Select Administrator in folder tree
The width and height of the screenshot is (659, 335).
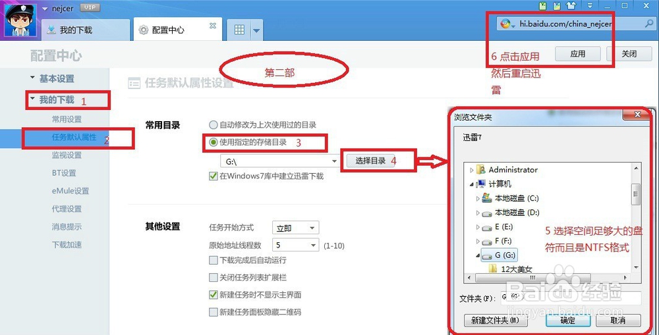[x=513, y=170]
